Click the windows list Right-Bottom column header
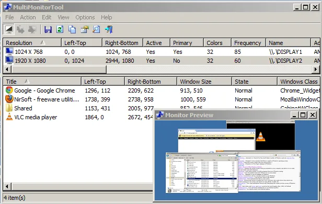 pyautogui.click(x=151, y=82)
